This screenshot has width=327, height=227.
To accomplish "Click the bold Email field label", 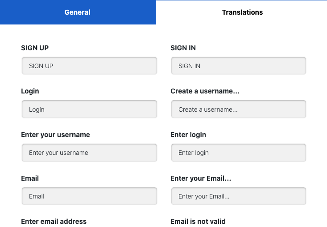I will [x=30, y=178].
